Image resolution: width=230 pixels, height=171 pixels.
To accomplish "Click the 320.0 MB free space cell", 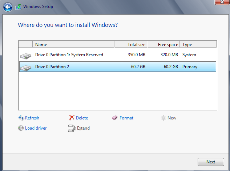I will (169, 55).
